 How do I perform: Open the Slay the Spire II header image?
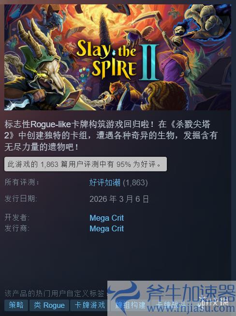point(118,57)
